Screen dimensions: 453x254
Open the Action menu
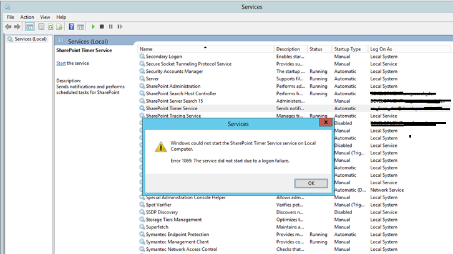[27, 17]
